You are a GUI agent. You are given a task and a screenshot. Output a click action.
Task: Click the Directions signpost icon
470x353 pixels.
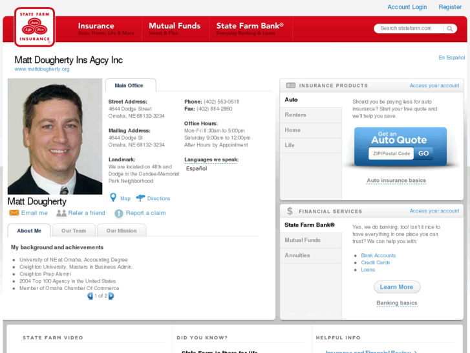(x=140, y=198)
